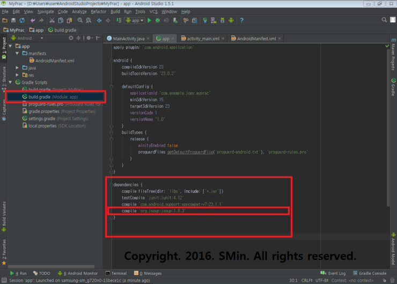The height and width of the screenshot is (284, 397).
Task: Toggle the Project side panel
Action: (4, 48)
